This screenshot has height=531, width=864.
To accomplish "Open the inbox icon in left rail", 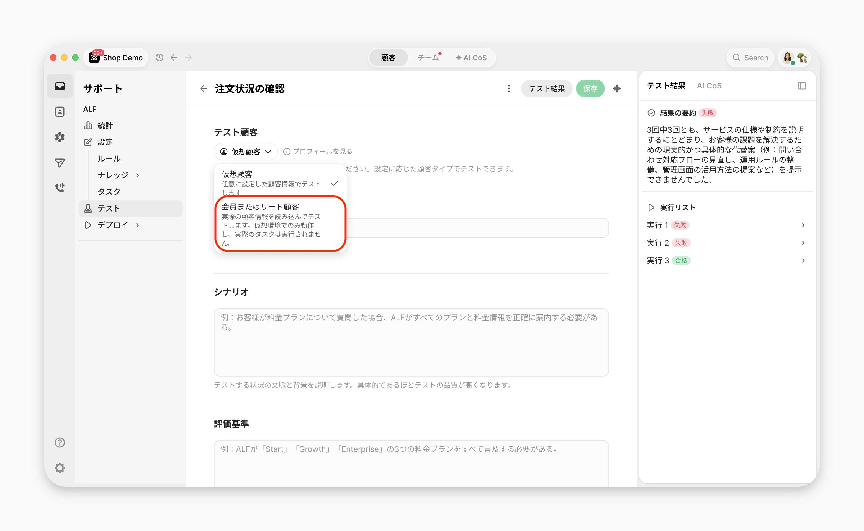I will (x=60, y=86).
